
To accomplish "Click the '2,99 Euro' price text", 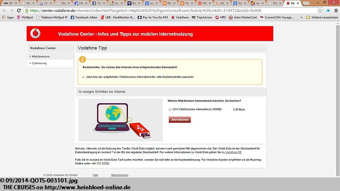I will [239, 110].
